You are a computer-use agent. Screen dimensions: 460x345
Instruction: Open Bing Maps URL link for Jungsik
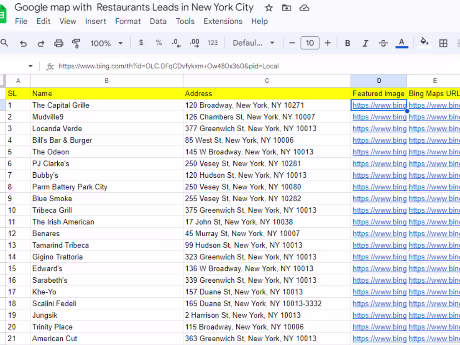click(434, 315)
